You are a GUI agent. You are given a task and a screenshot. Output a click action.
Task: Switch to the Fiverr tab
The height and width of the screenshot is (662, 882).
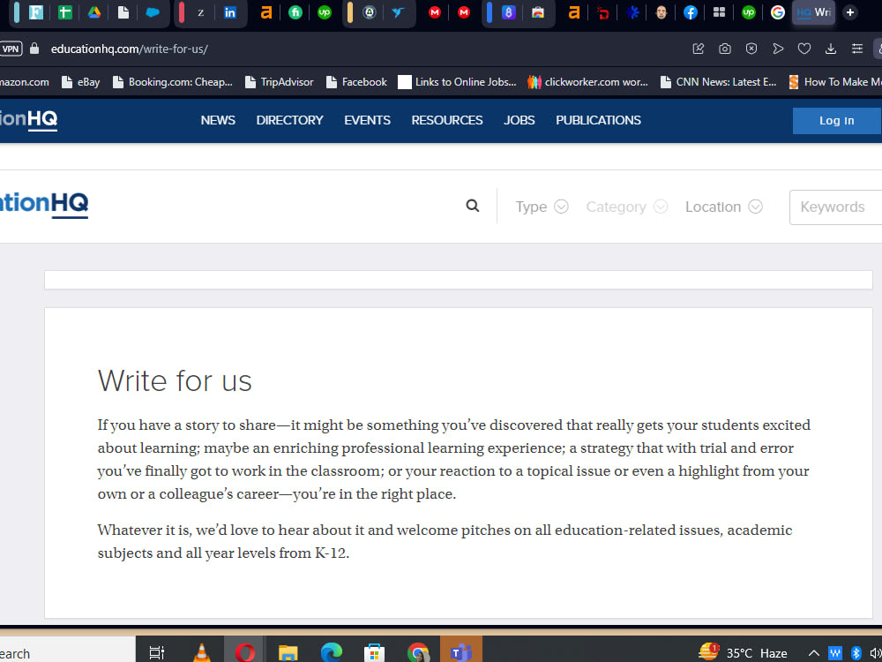pyautogui.click(x=295, y=12)
